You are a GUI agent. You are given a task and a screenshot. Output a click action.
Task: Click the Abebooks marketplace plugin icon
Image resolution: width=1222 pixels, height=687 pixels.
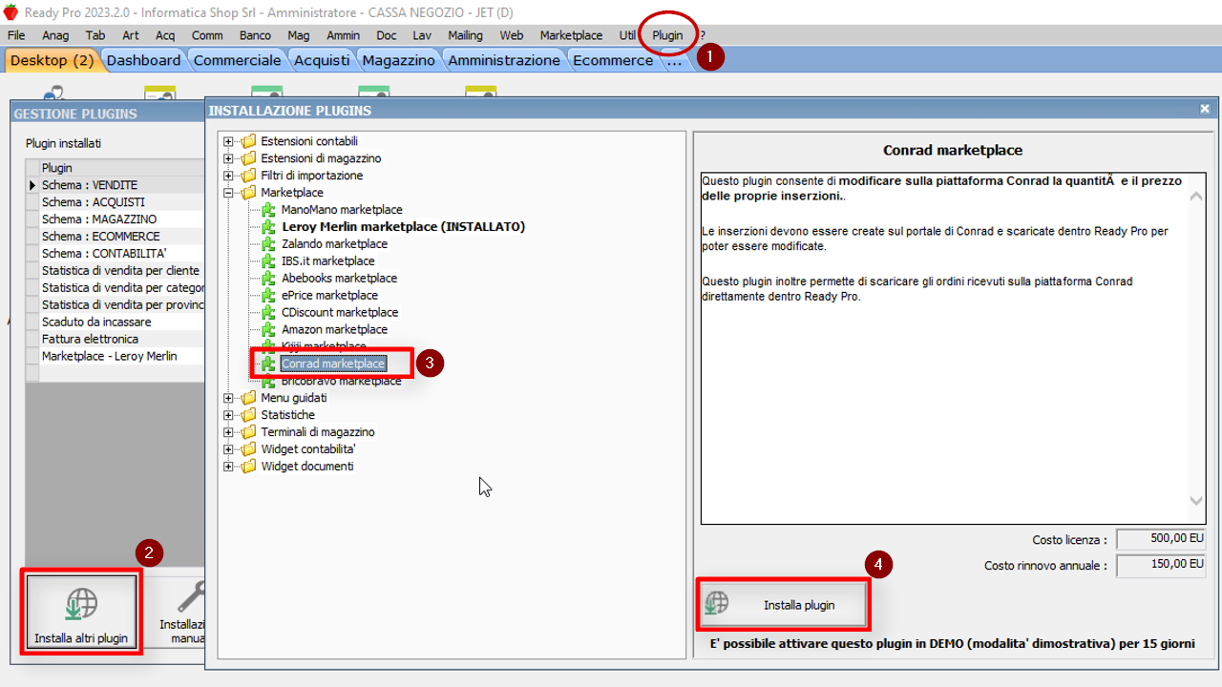(x=269, y=279)
